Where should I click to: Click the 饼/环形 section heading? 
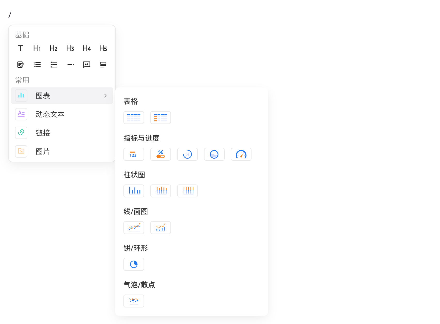tap(136, 248)
